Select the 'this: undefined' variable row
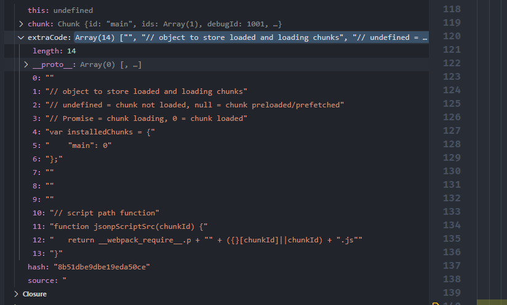Viewport: 507px width, 305px height. click(60, 10)
